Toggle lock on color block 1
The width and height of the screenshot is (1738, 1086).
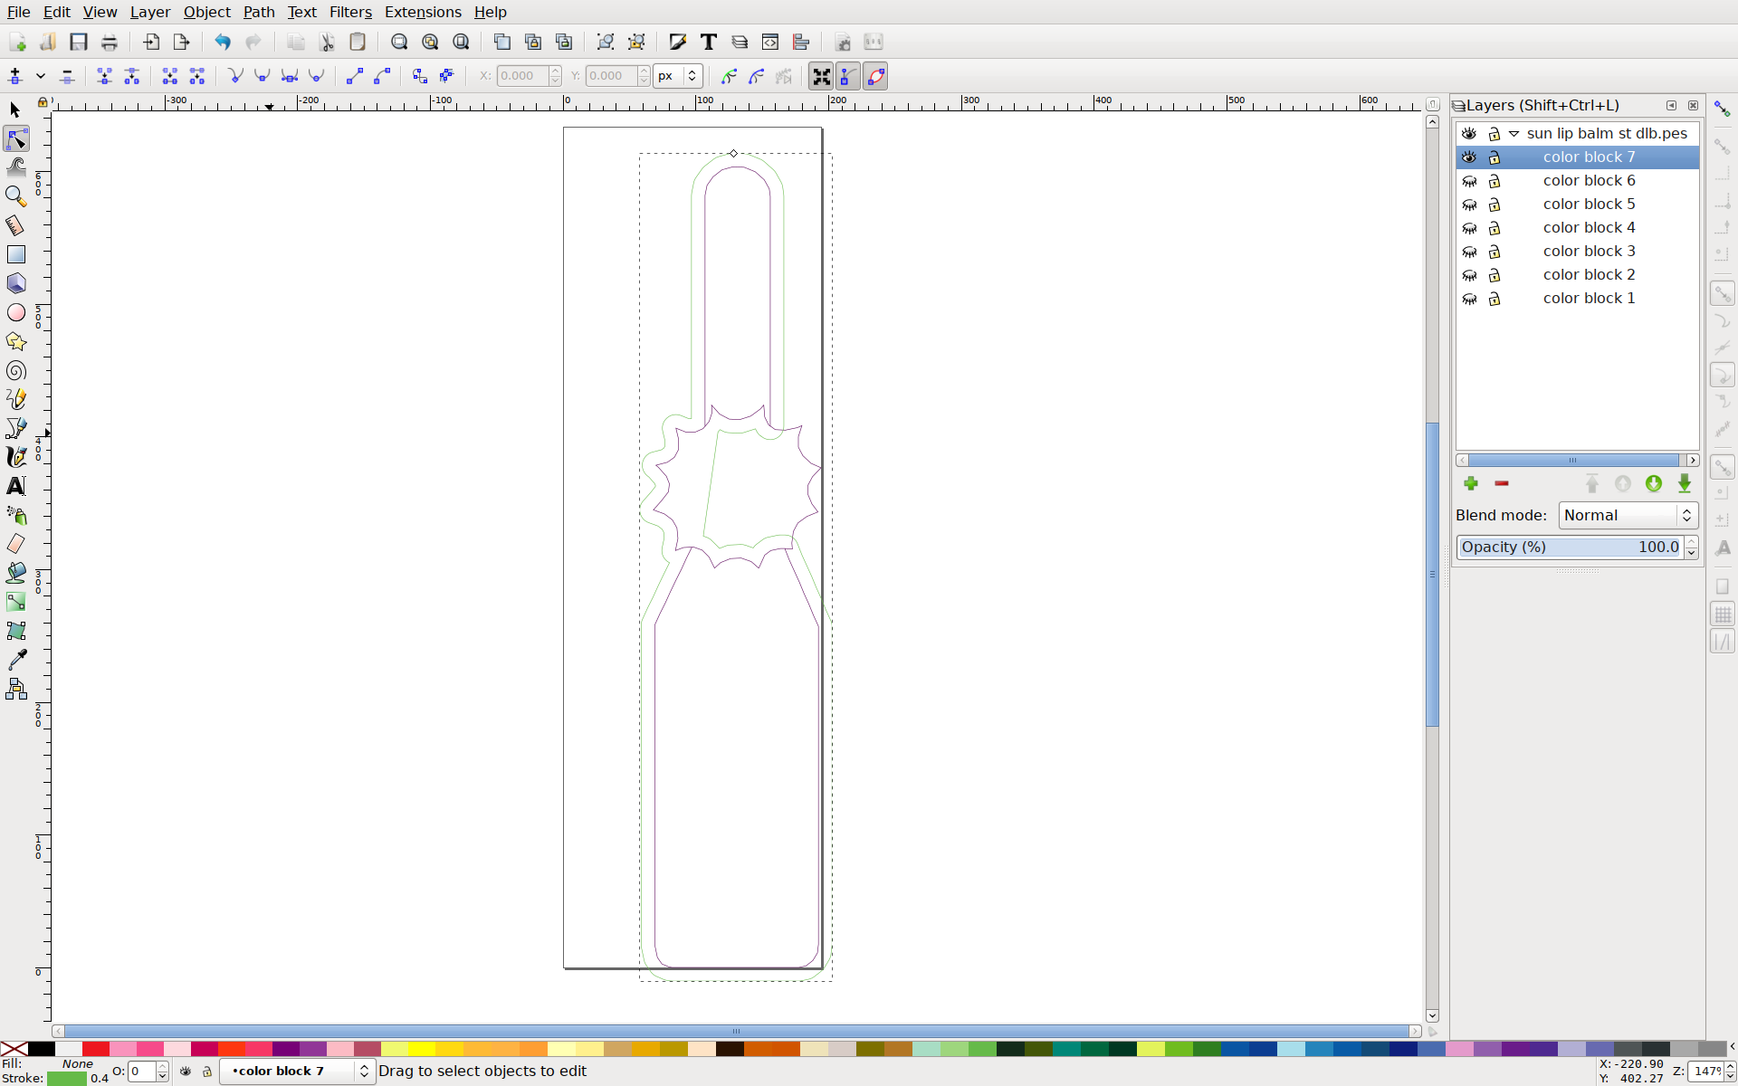click(1494, 299)
